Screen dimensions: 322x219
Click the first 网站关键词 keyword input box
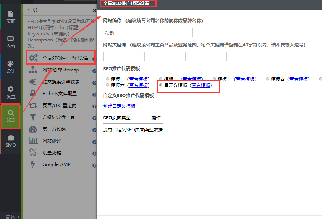click(x=122, y=57)
